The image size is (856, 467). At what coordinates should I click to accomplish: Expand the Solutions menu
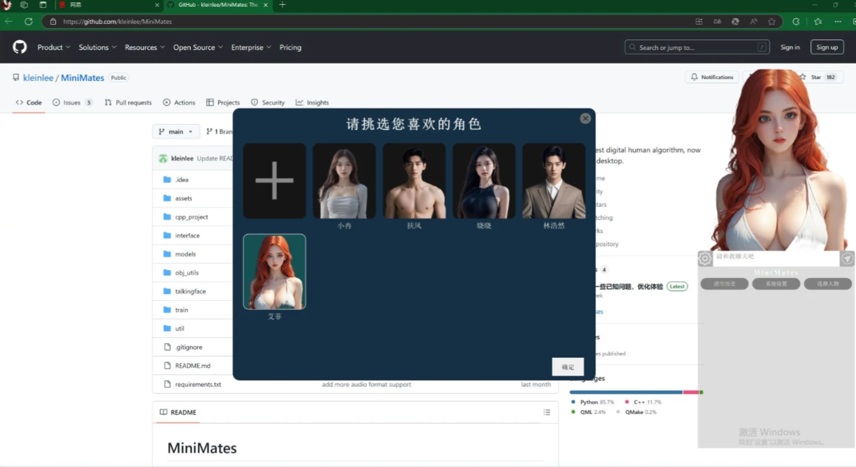click(98, 47)
